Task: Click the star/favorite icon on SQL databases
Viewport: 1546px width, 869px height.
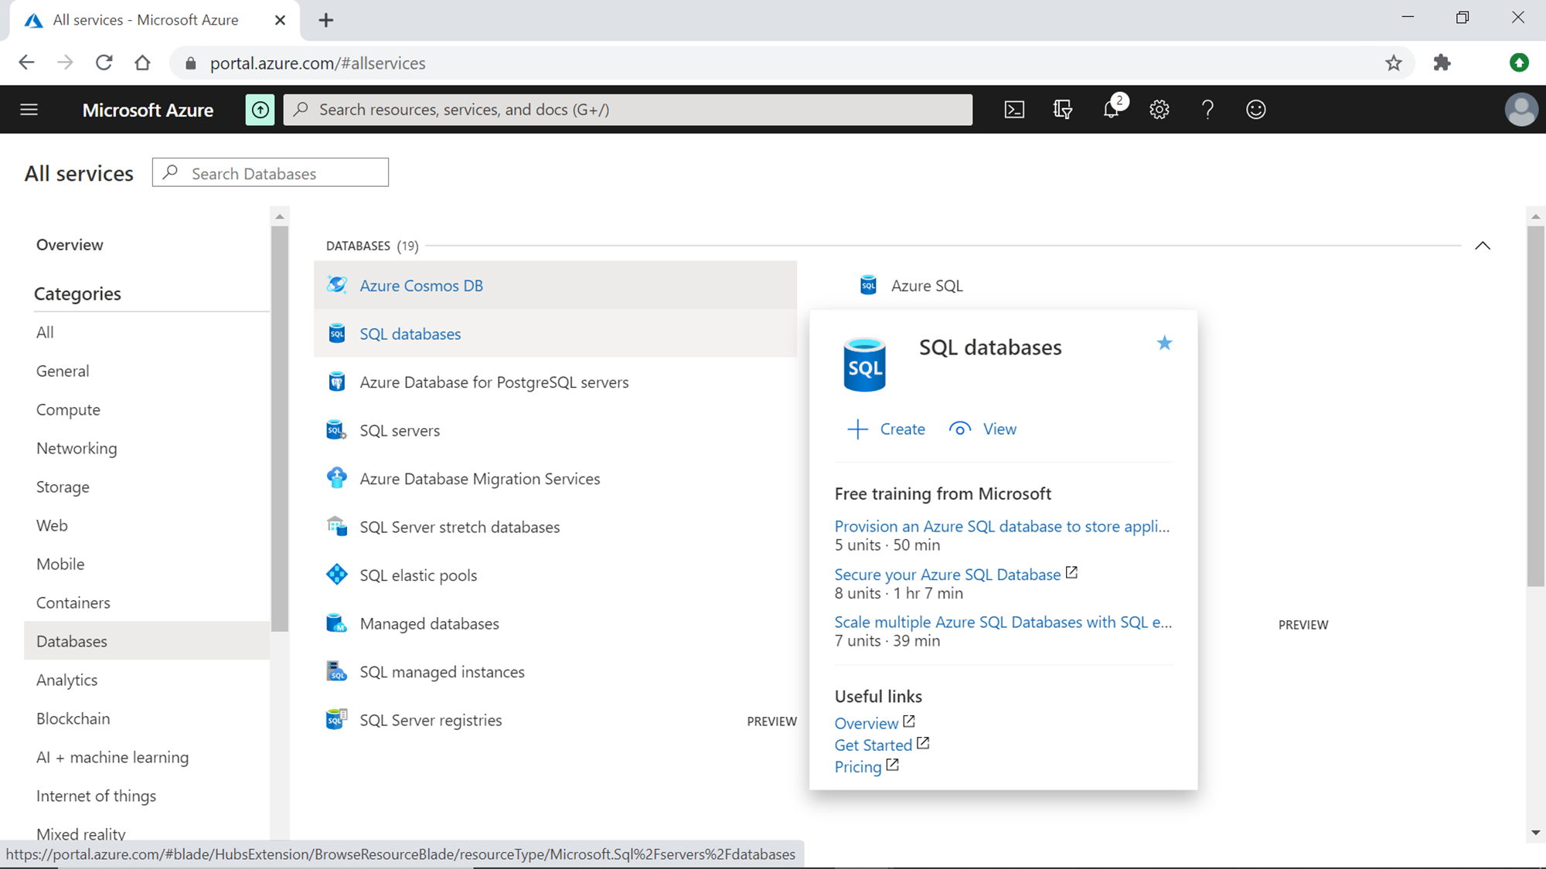Action: 1165,343
